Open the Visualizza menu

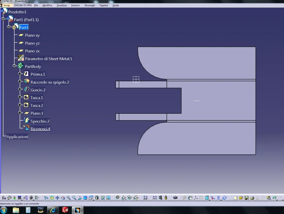click(x=61, y=5)
